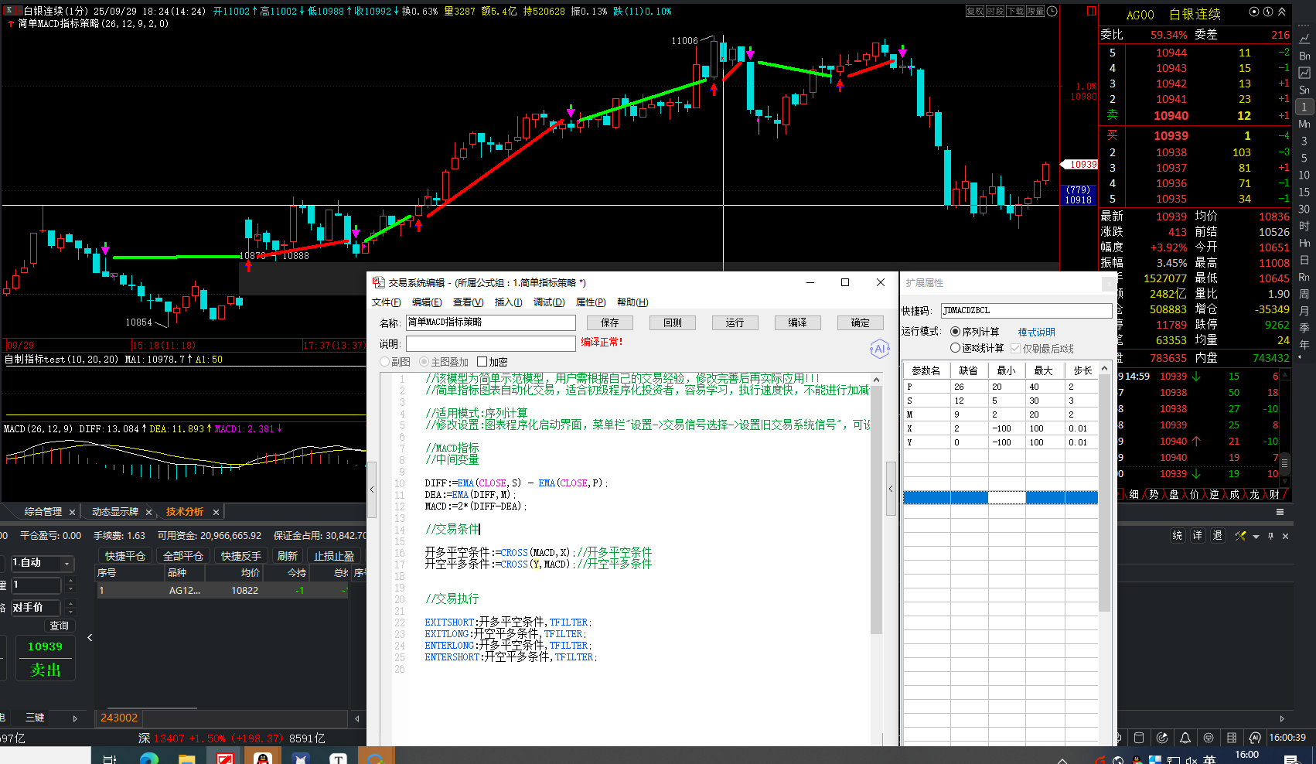Click the AI head icon in status bar

pos(1254,738)
